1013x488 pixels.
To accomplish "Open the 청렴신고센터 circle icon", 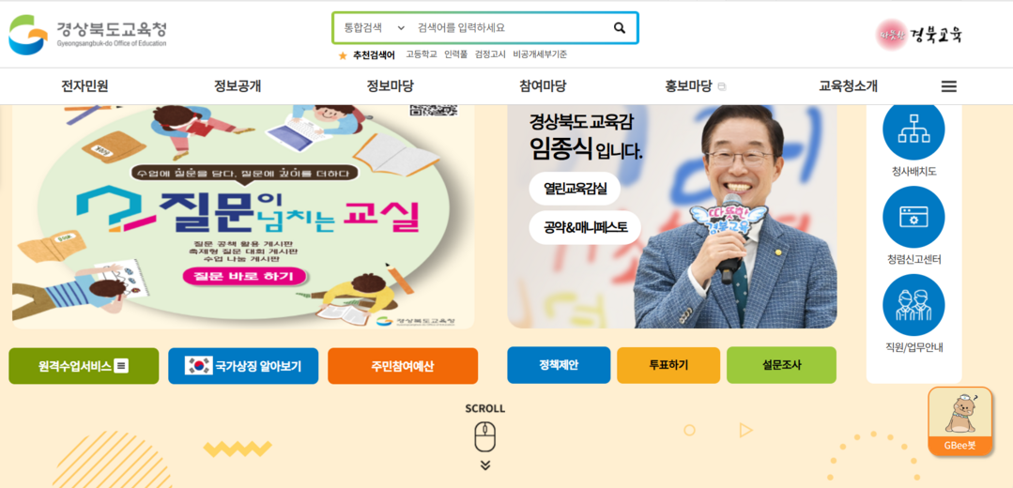I will (x=913, y=217).
